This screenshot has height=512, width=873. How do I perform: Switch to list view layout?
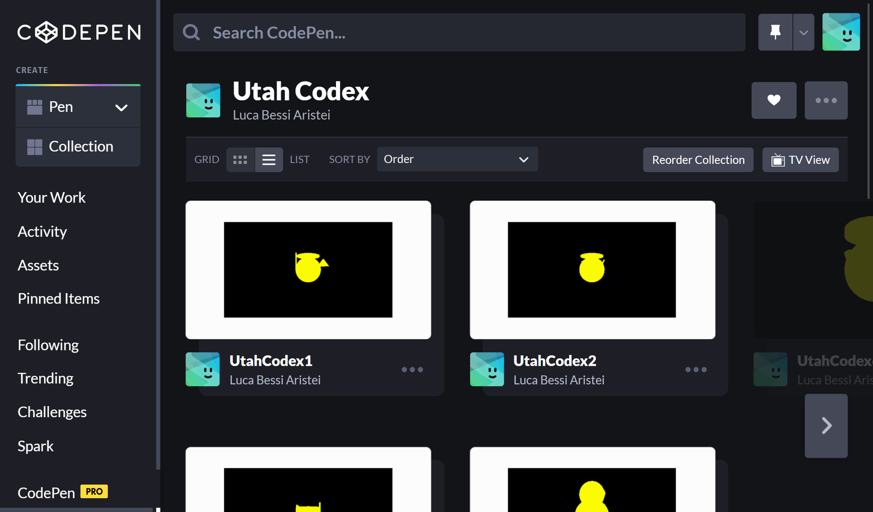(x=269, y=159)
